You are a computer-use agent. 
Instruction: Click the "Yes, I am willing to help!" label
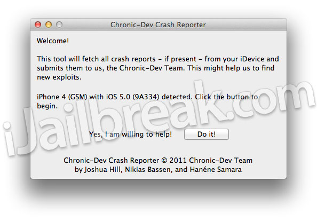point(130,135)
